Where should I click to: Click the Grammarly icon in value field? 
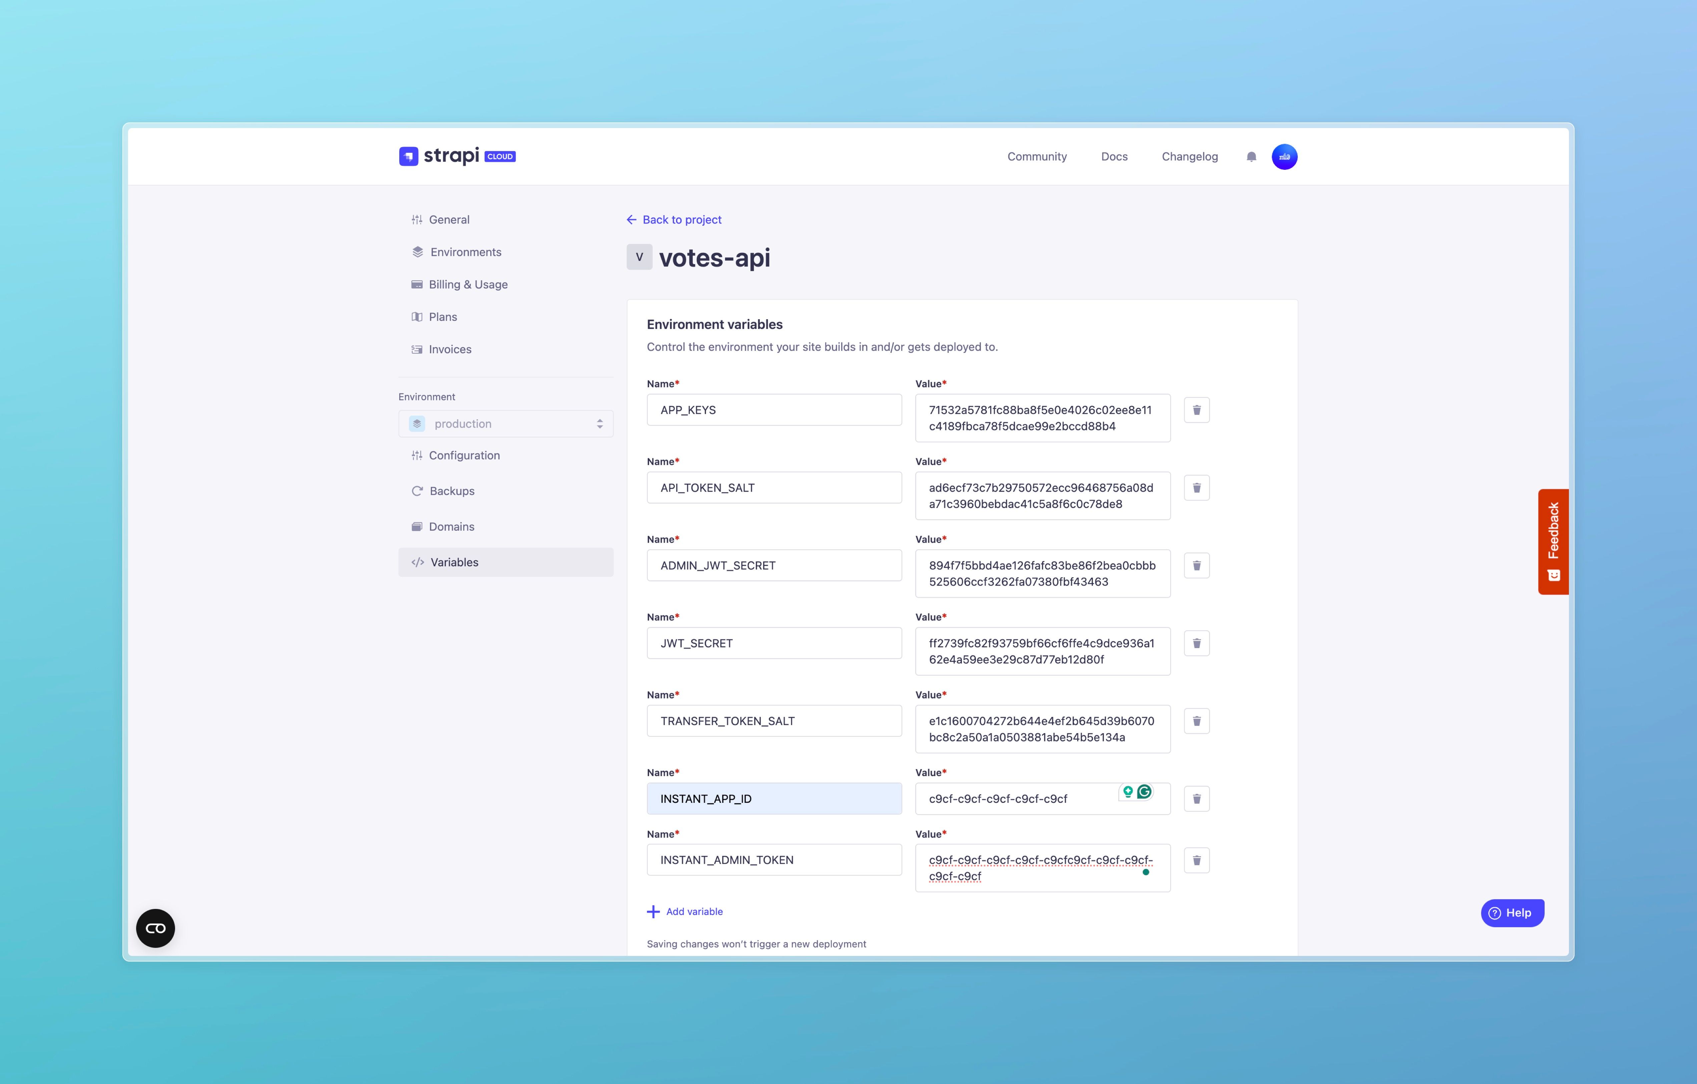click(x=1144, y=791)
